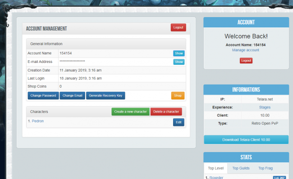Switch to the Top Guilds tab

tap(241, 168)
